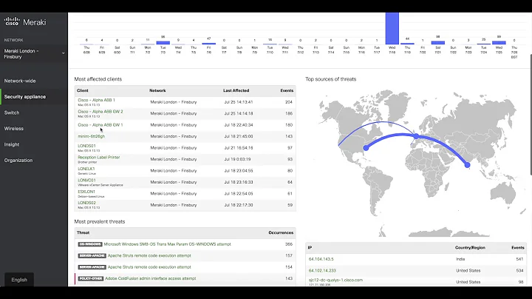Open source sjc12-dc-qualys-1.cisco.com
The image size is (532, 299).
click(x=335, y=280)
